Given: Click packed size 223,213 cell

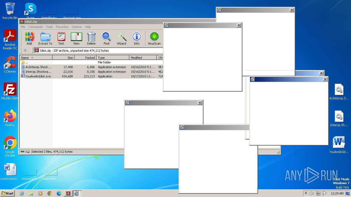Looking at the screenshot, I should 89,76.
